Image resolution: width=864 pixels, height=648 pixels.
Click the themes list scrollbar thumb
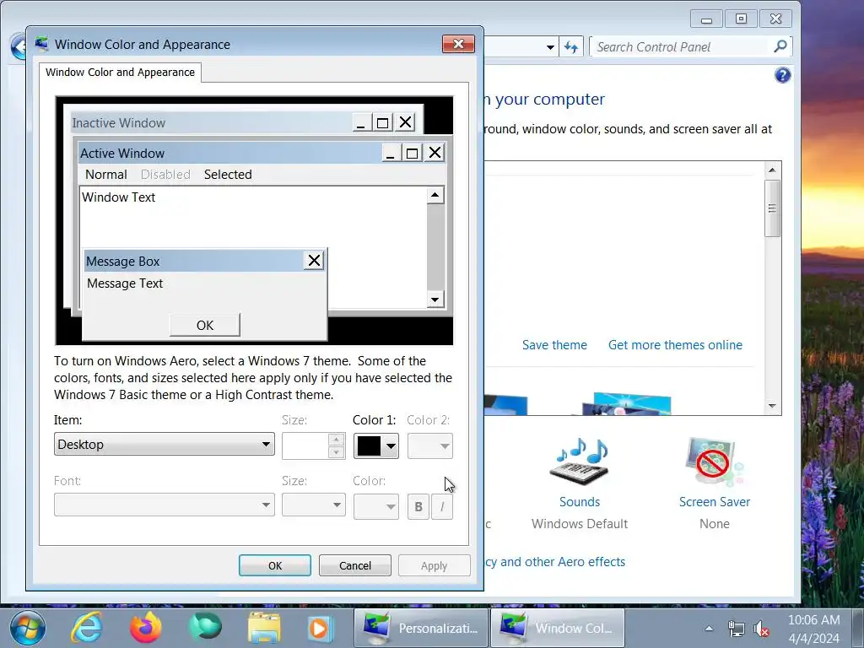click(772, 208)
